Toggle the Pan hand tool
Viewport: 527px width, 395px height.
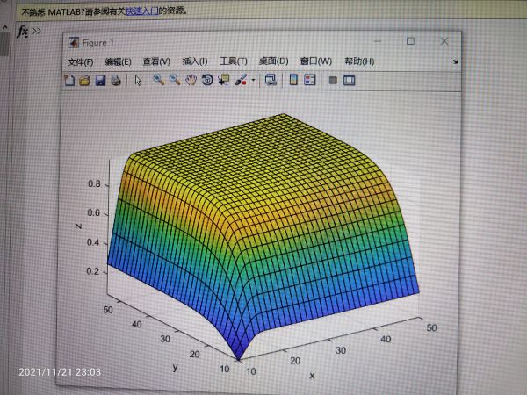(191, 79)
